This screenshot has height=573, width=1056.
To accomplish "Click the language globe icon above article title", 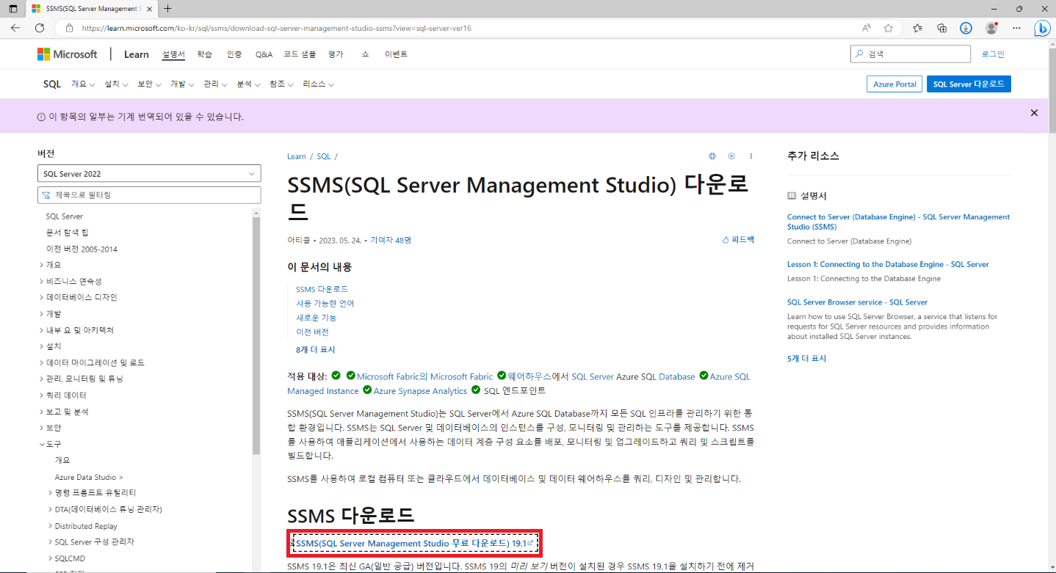I will (712, 156).
